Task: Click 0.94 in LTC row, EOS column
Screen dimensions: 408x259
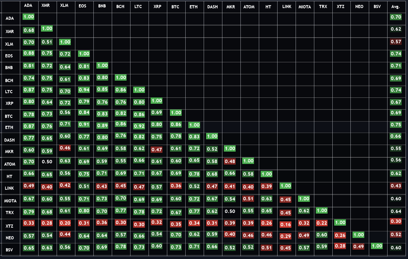Action: pyautogui.click(x=84, y=89)
